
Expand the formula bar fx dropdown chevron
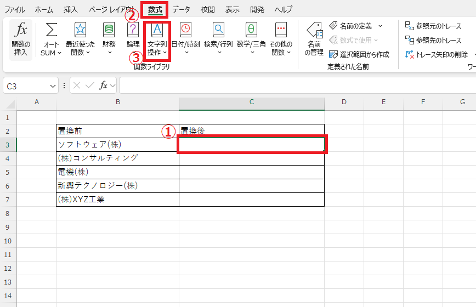coord(112,86)
